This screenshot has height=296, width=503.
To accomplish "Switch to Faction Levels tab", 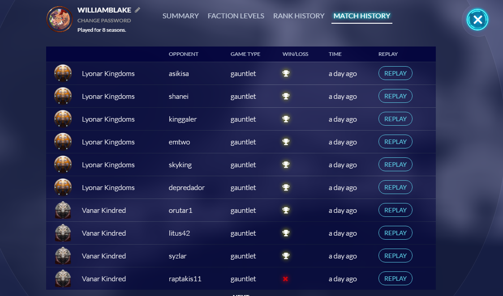I will pyautogui.click(x=236, y=16).
